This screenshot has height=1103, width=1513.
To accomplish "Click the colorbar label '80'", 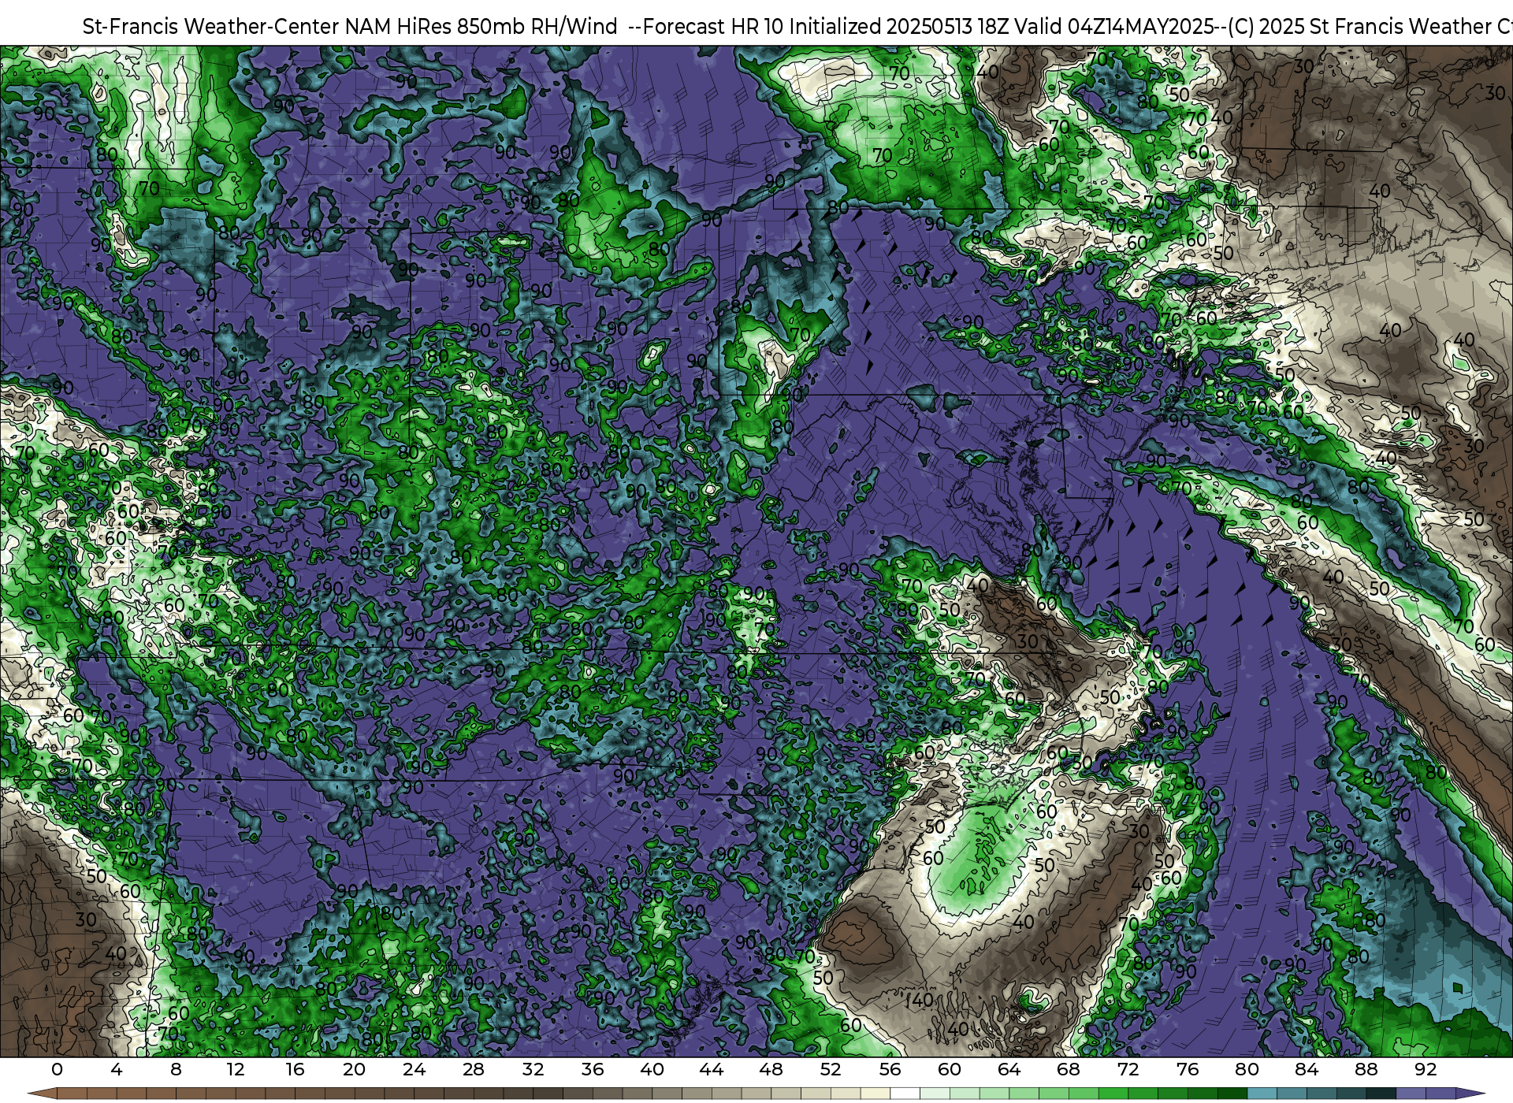I will click(1247, 1069).
